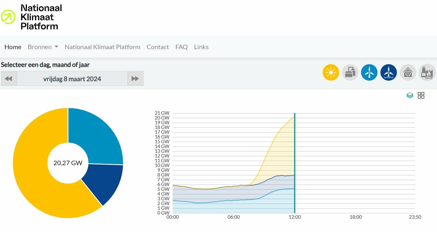
Task: Toggle the solar energy sun icon
Action: (331, 73)
